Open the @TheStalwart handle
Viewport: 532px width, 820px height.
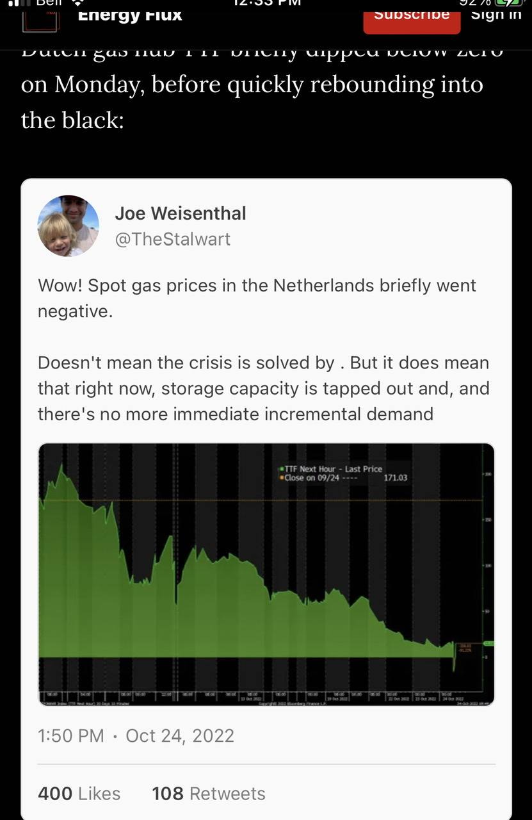tap(173, 239)
